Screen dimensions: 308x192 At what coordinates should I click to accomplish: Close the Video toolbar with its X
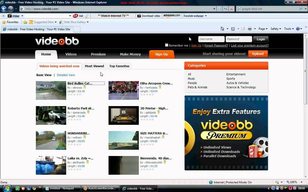[3, 16]
